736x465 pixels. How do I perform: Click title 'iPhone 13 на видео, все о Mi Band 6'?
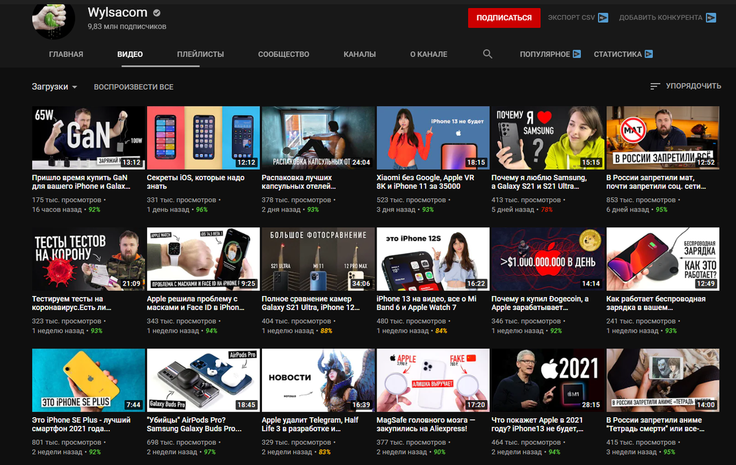pos(426,303)
